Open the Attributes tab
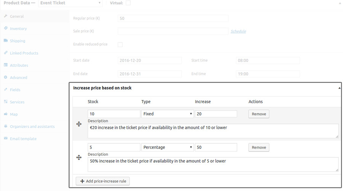The height and width of the screenshot is (191, 343). 19,65
